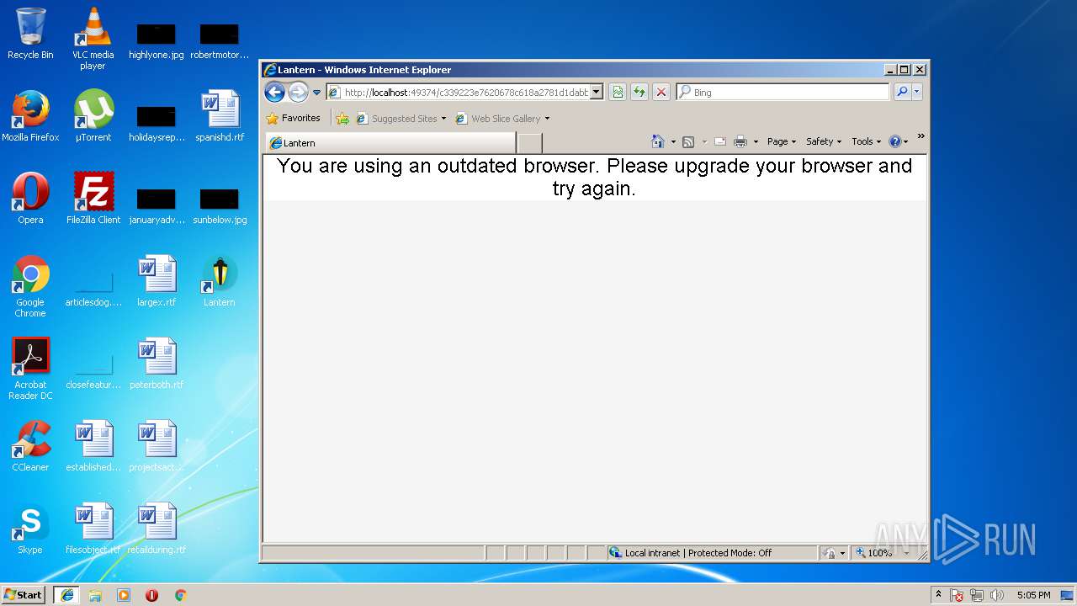Click the Add to Favorites Bar icon
This screenshot has width=1077, height=606.
pyautogui.click(x=342, y=119)
